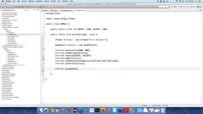203x114 pixels.
Task: Open the Window menu
Action: tap(65, 1)
